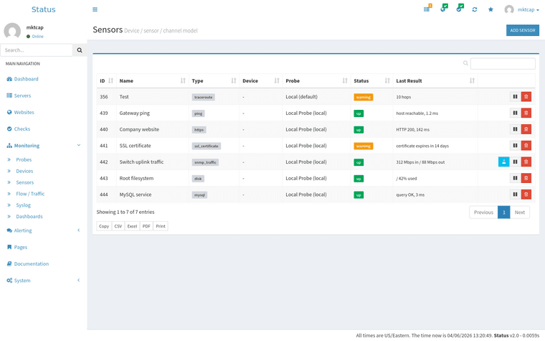Click the Next pagination button
Viewport: 545px width, 341px height.
pos(520,212)
